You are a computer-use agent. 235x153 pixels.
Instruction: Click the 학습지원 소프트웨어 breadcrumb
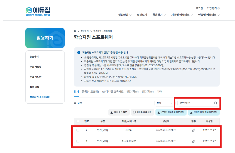point(103,31)
